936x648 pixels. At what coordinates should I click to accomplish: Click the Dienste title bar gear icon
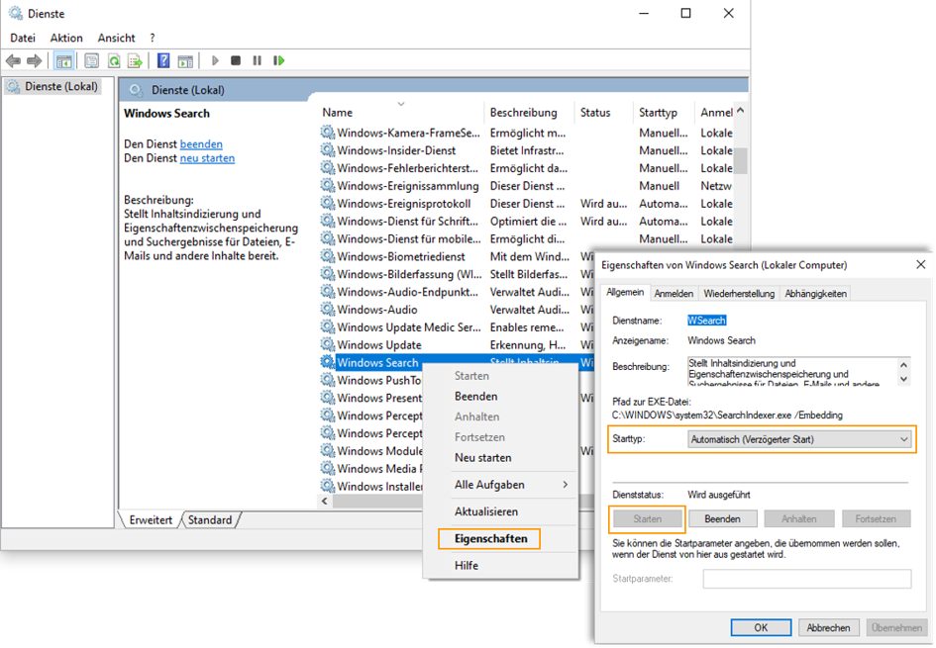16,13
